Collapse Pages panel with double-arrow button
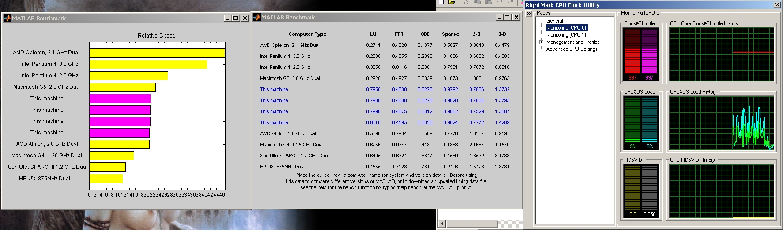This screenshot has width=783, height=232. [528, 14]
